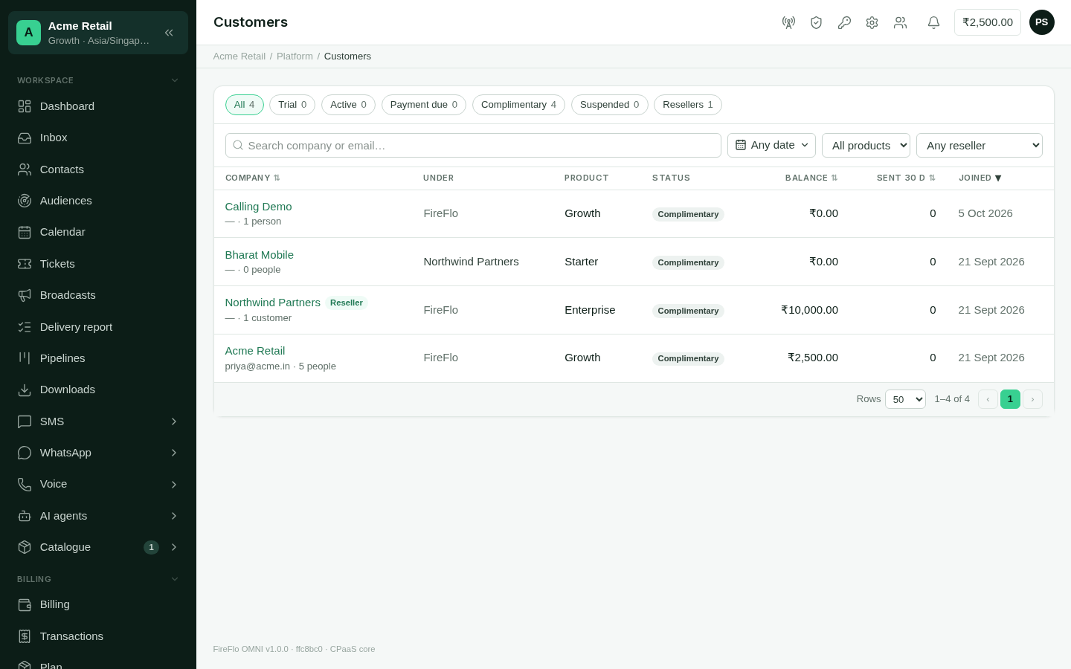The width and height of the screenshot is (1071, 669).
Task: Open the Calling Demo company link
Action: click(x=258, y=207)
